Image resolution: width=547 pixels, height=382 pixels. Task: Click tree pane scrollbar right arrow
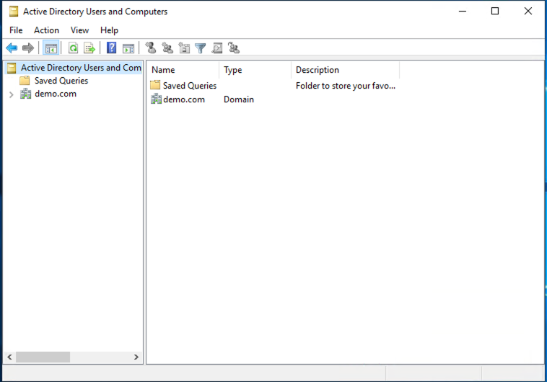[136, 357]
